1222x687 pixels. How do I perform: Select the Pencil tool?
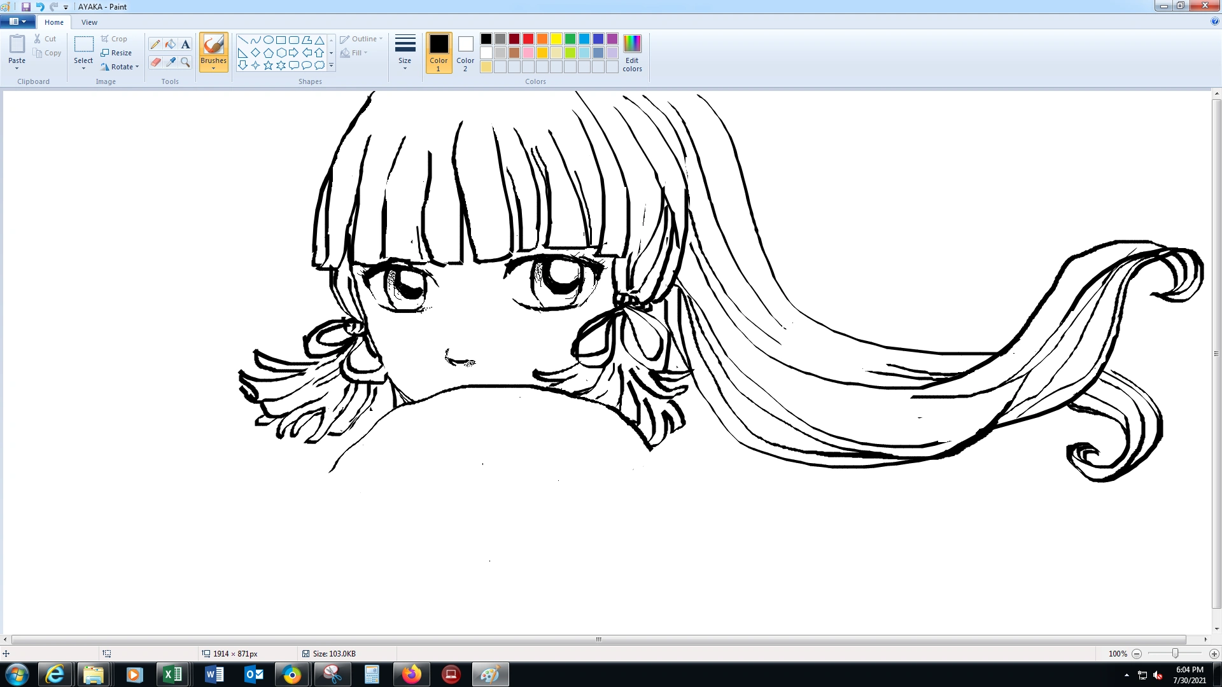tap(155, 44)
